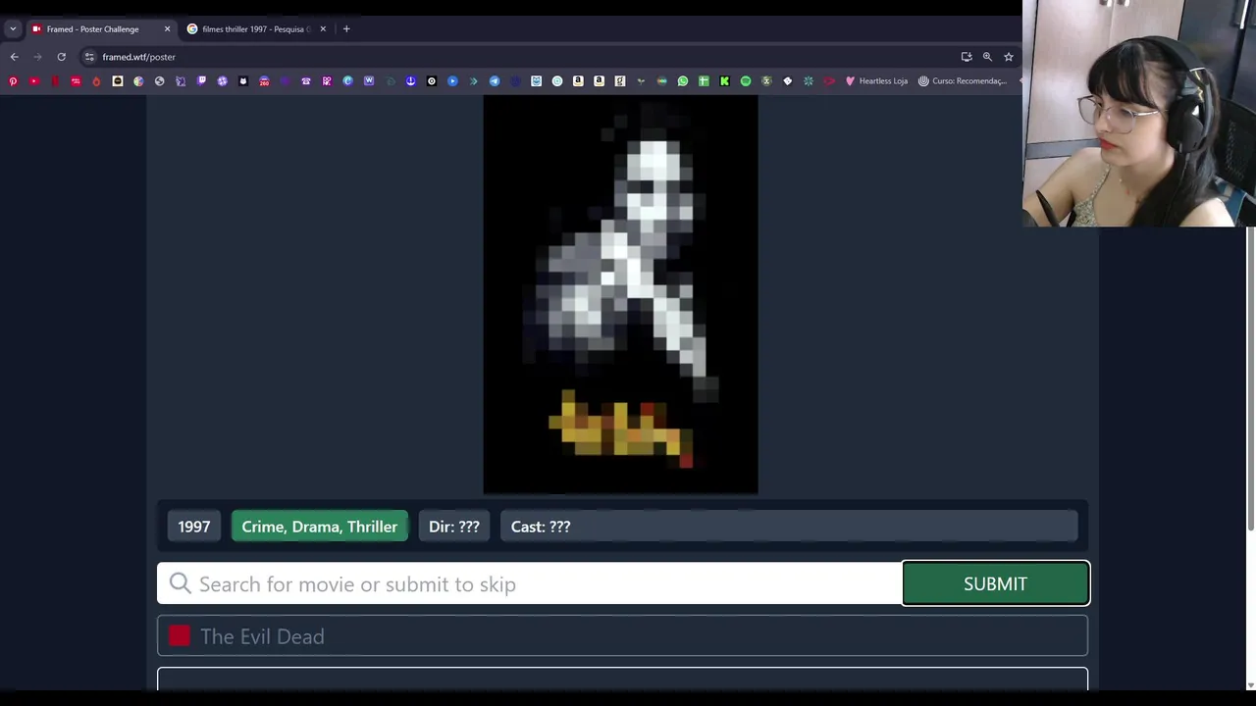Viewport: 1256px width, 706px height.
Task: Open the Heartless Loja bookmark
Action: click(x=876, y=81)
